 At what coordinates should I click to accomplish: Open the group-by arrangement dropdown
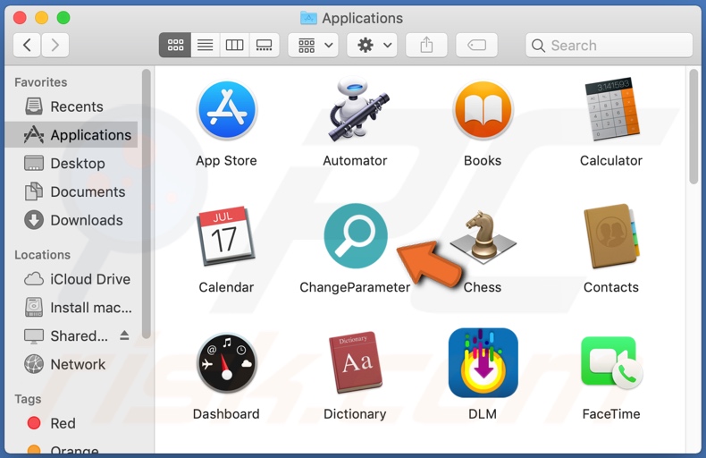click(x=314, y=45)
